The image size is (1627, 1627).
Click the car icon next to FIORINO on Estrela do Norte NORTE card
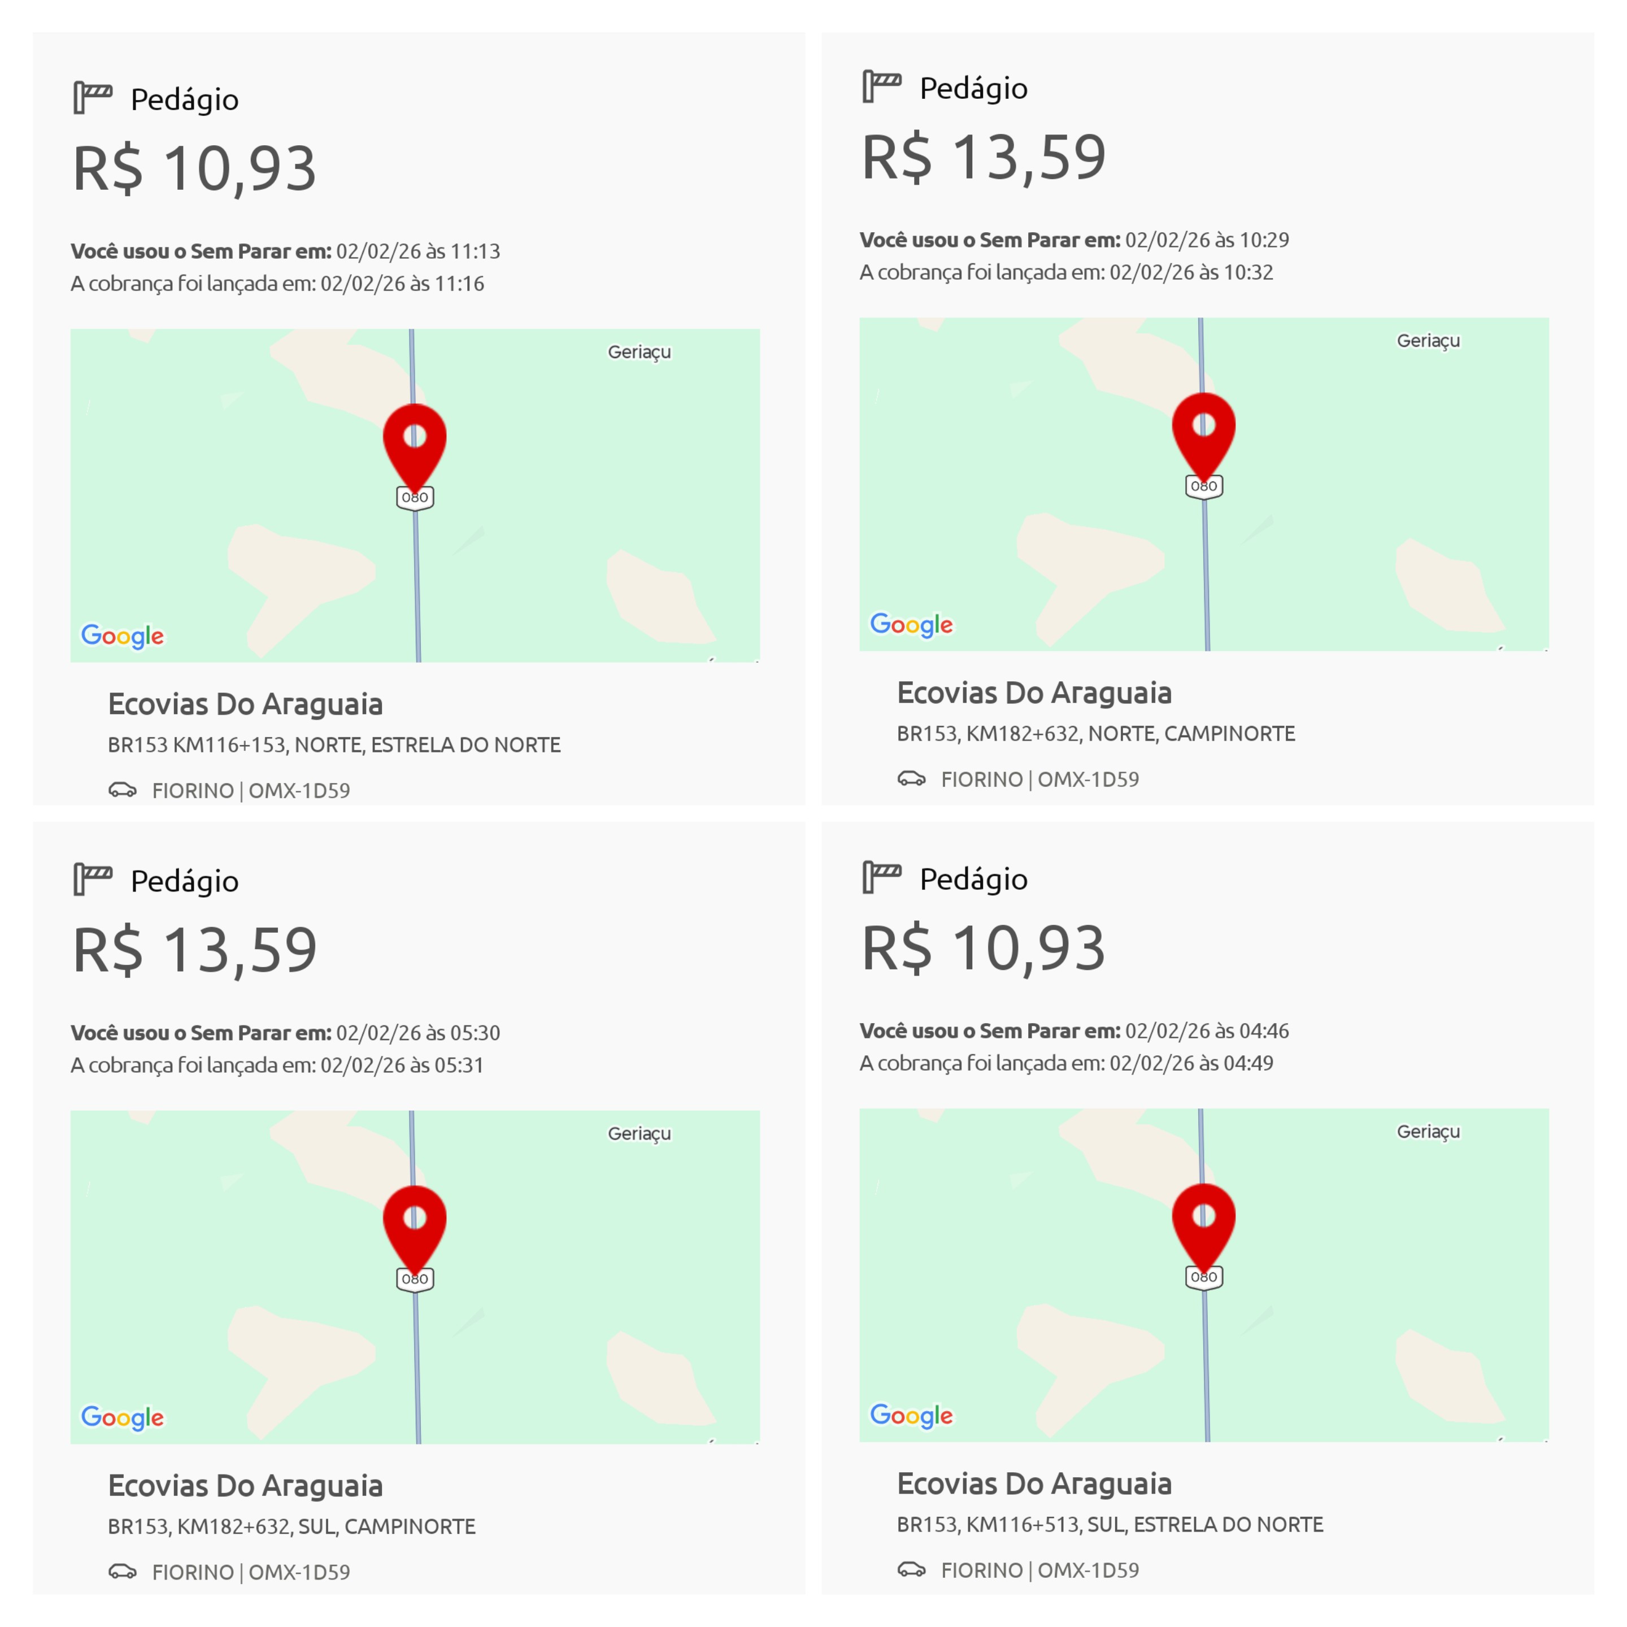pyautogui.click(x=123, y=790)
